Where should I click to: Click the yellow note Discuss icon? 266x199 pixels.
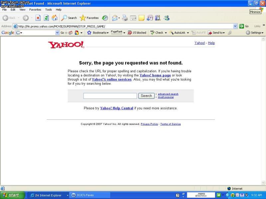[x=142, y=18]
